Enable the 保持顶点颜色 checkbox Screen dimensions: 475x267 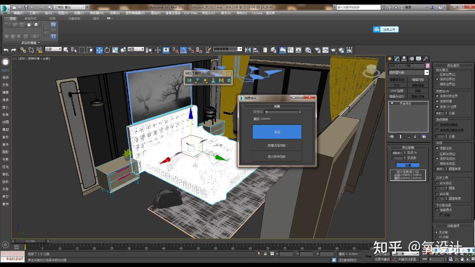pyautogui.click(x=437, y=125)
